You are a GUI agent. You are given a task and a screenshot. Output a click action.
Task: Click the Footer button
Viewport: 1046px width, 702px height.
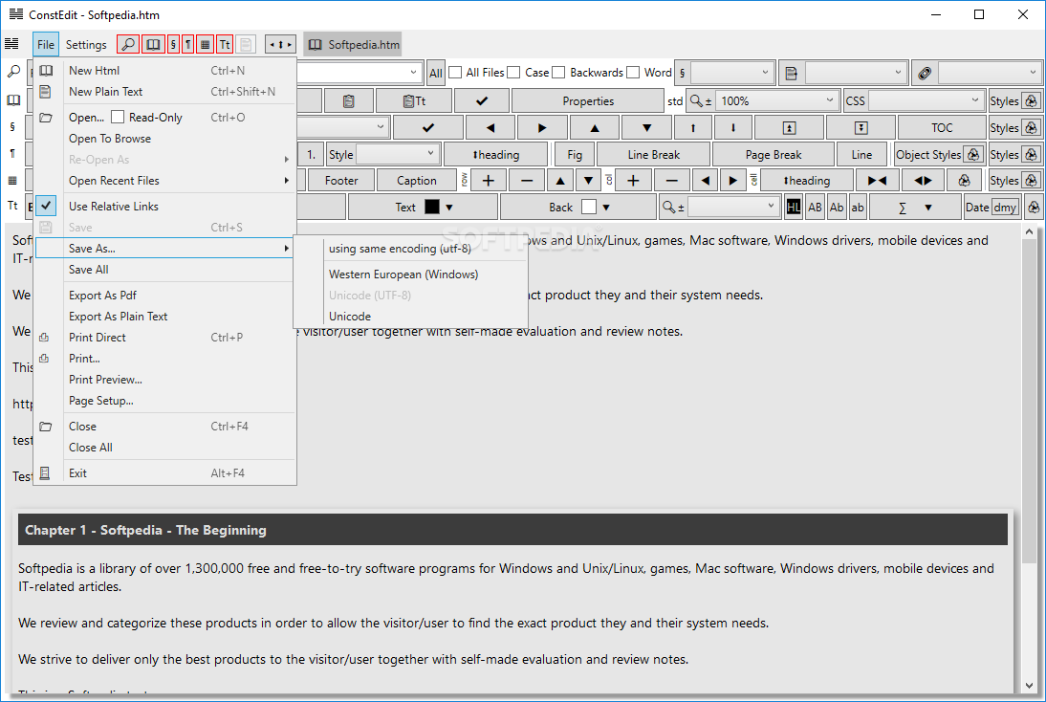(341, 180)
